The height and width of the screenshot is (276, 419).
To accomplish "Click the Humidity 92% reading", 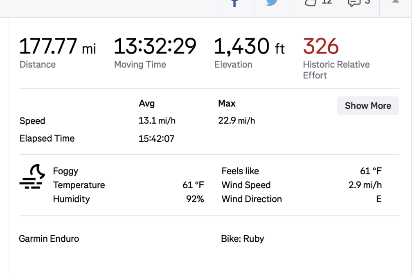I will 195,199.
